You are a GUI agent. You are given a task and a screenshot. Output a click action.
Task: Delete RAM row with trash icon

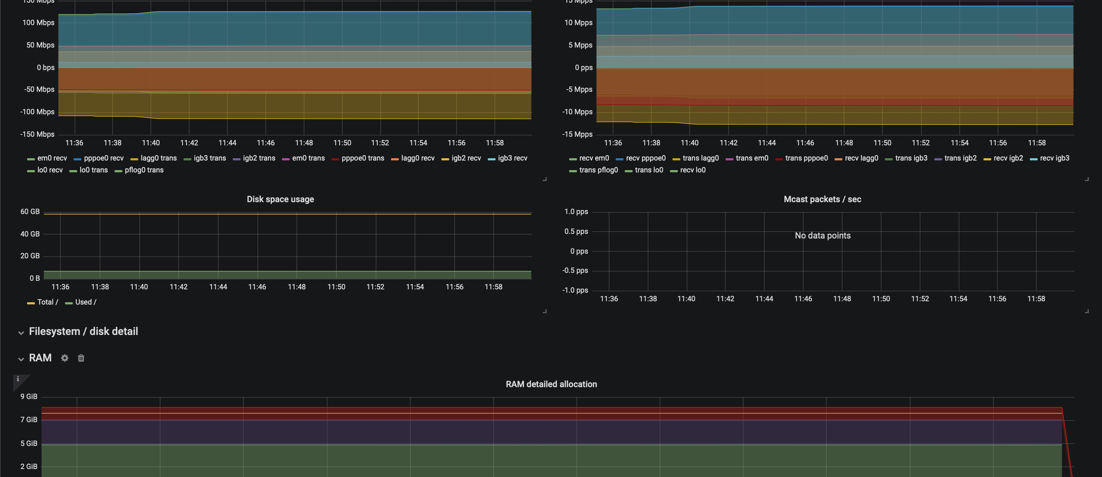pos(81,358)
